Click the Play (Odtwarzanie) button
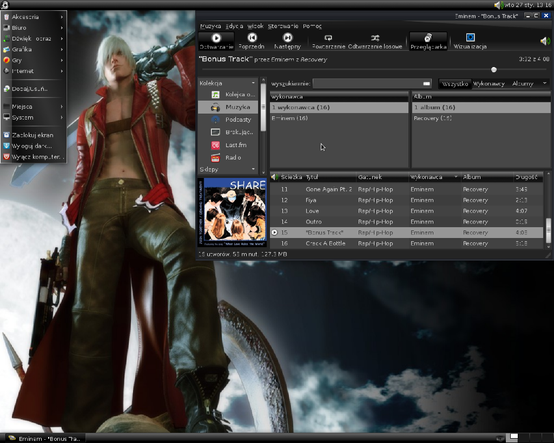554x443 pixels. 216,41
